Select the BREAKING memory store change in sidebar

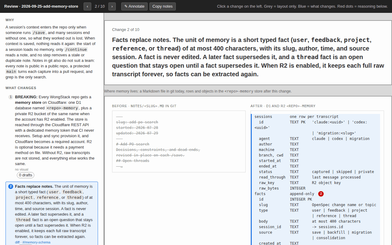(52, 136)
